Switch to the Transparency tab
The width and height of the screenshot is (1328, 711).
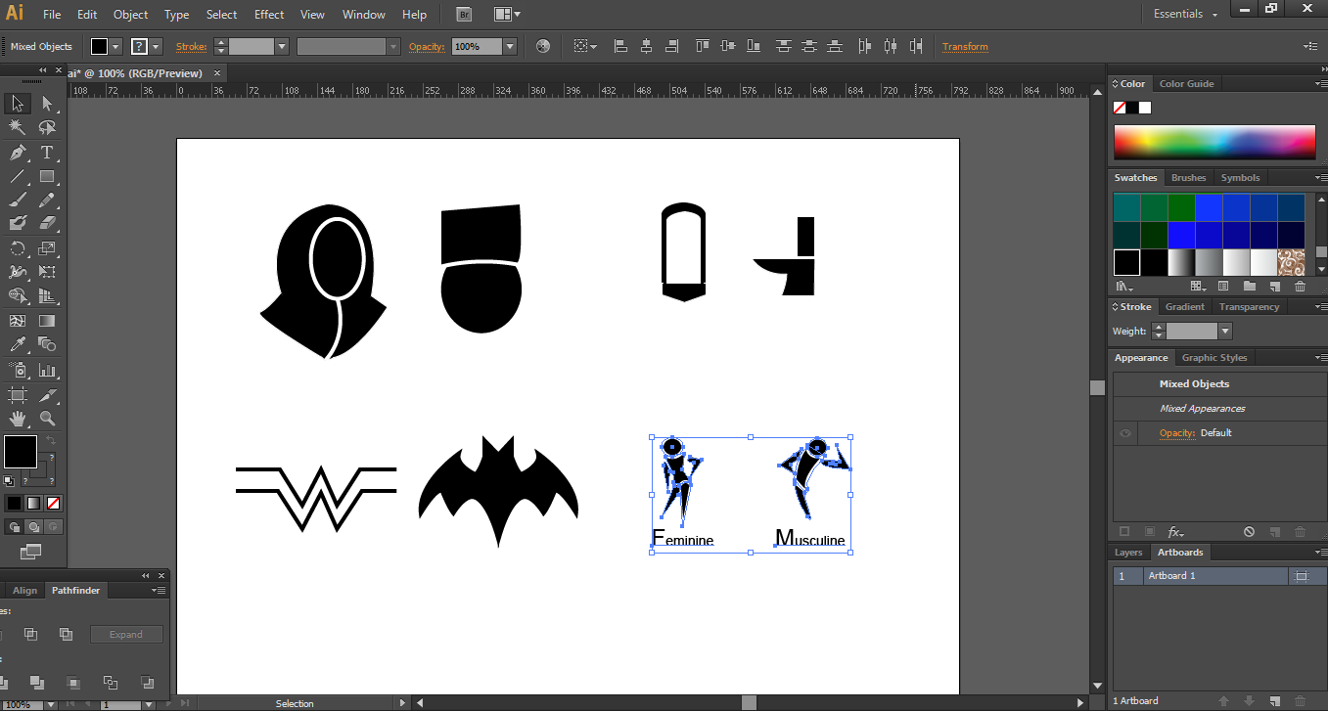click(1249, 307)
